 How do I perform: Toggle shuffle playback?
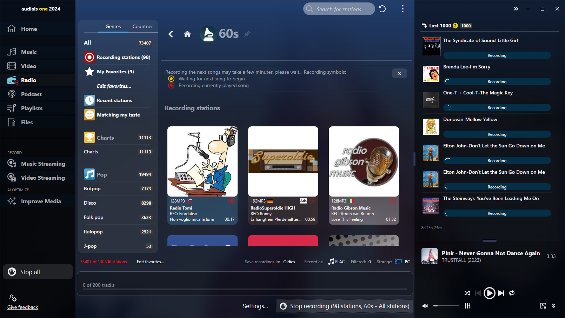point(467,293)
